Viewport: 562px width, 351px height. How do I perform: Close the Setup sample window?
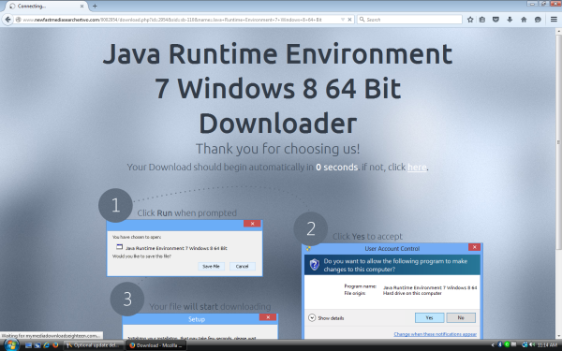coord(268,317)
